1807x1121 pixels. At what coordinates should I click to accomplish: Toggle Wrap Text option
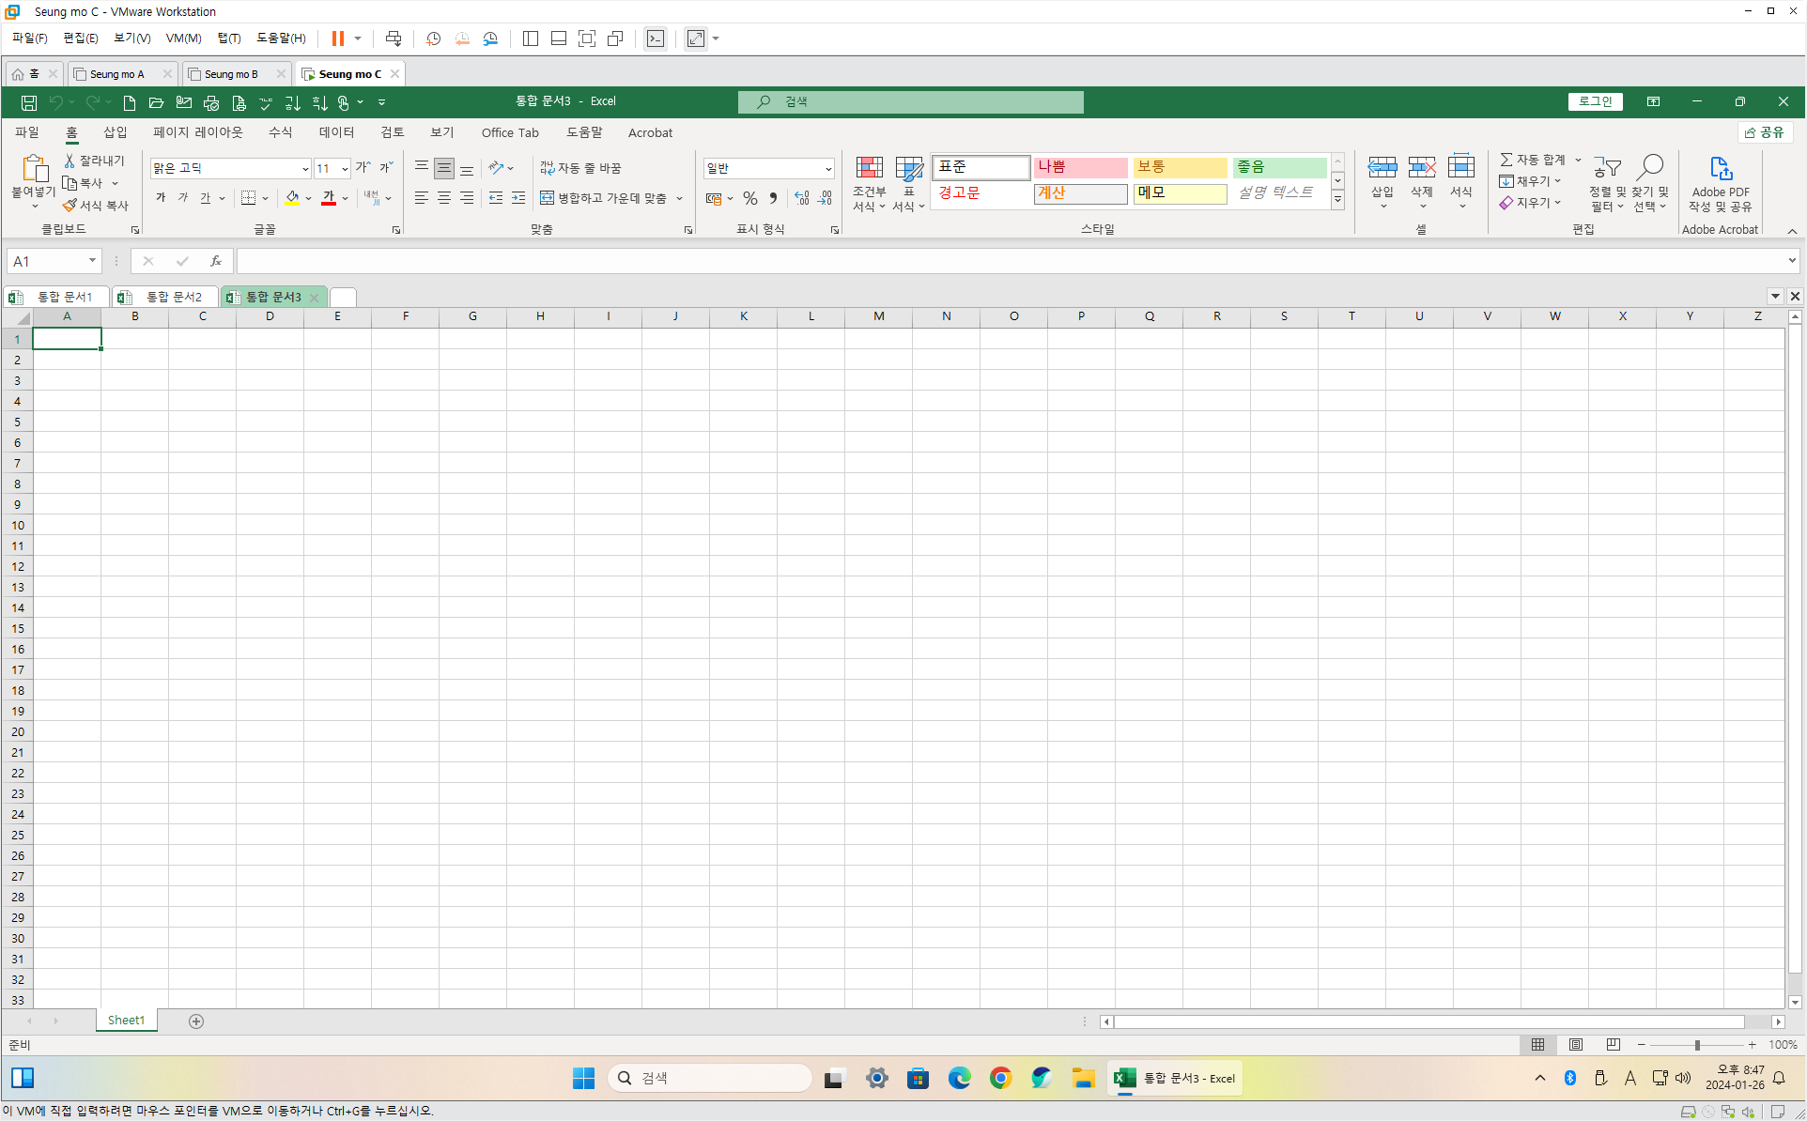point(580,168)
